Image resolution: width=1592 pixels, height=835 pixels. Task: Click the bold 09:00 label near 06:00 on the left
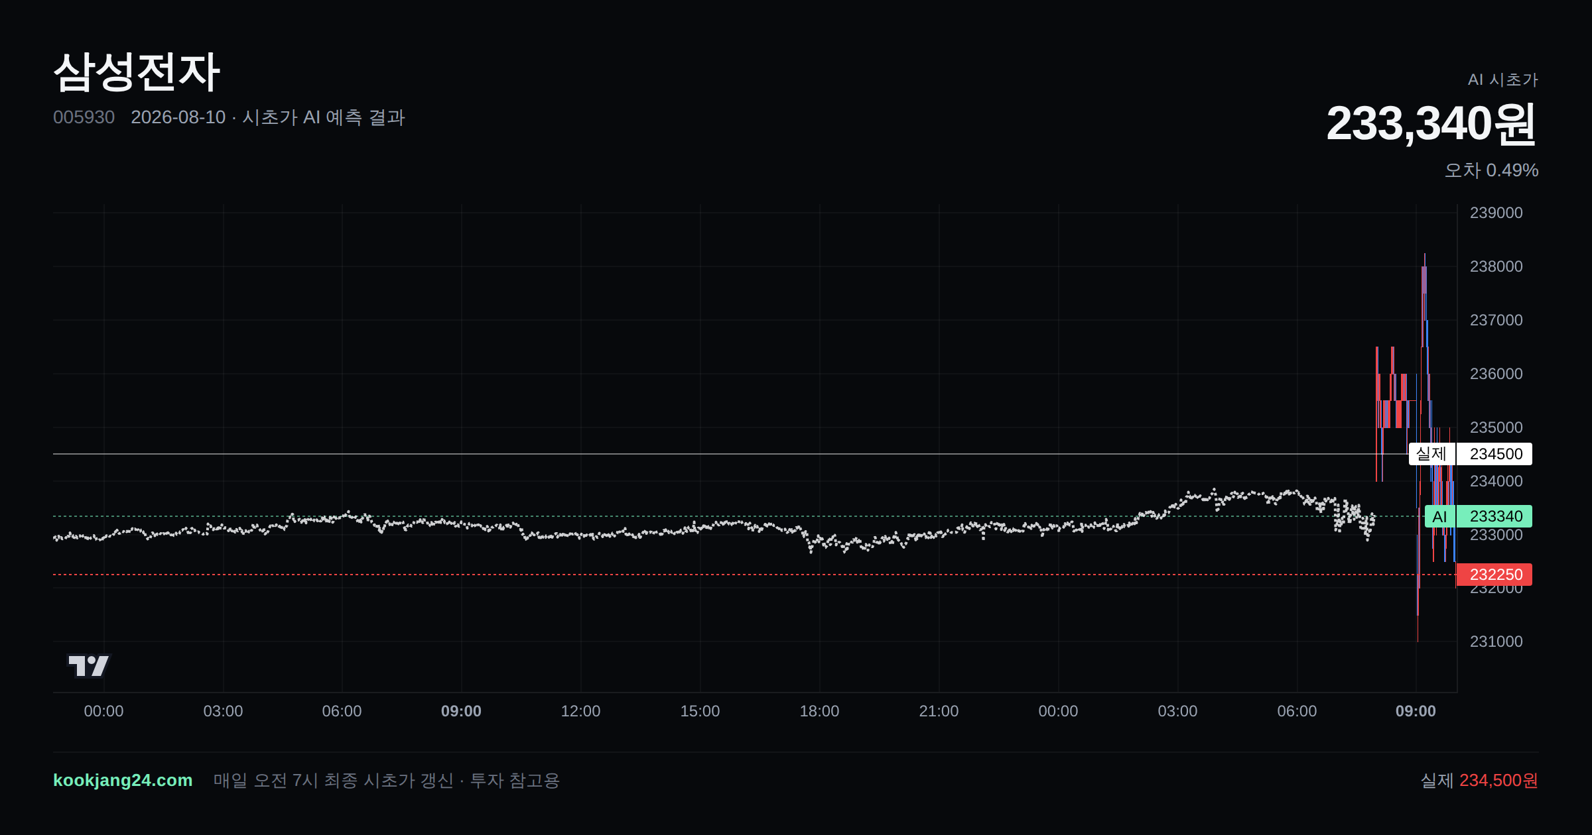[461, 711]
